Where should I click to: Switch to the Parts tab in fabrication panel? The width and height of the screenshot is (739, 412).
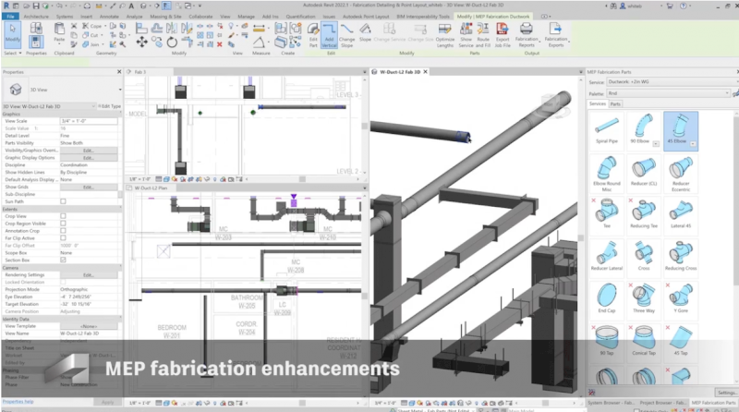615,104
